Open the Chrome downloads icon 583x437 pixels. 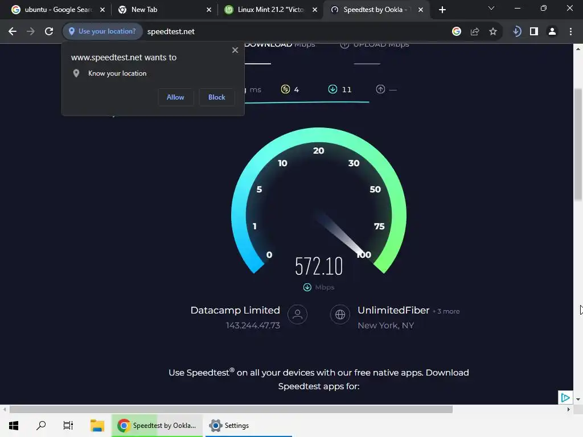click(516, 32)
